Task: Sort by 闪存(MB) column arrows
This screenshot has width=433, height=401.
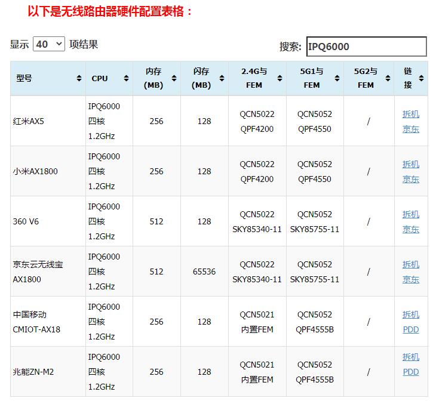Action: (x=222, y=78)
